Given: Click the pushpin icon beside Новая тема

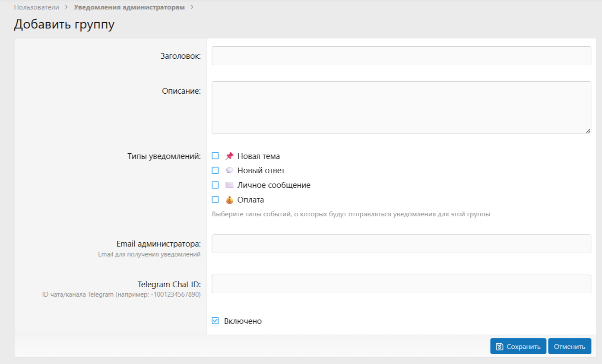Looking at the screenshot, I should point(229,156).
